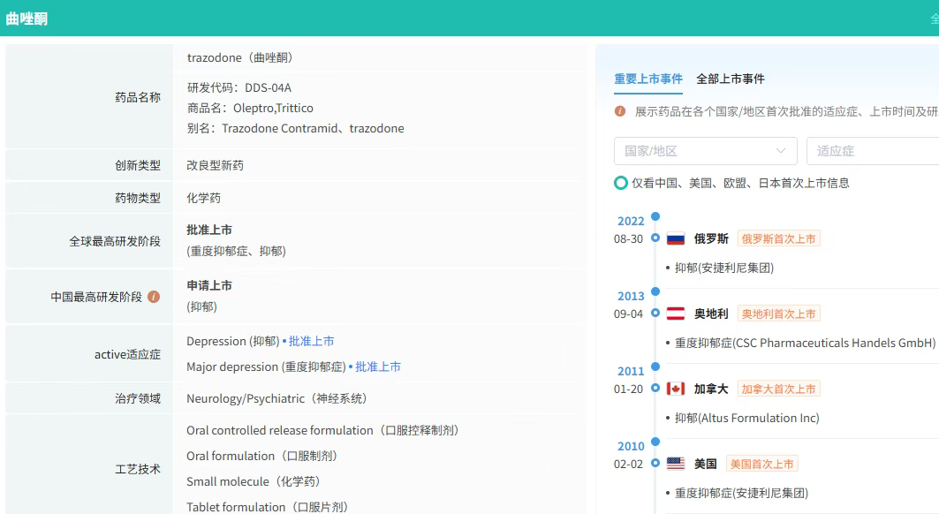The image size is (939, 514).
Task: Switch to 重要上市事件 tab
Action: [x=648, y=79]
